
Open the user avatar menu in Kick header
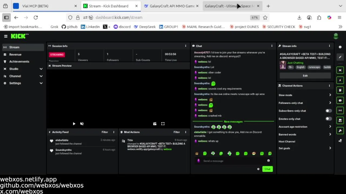click(x=336, y=36)
